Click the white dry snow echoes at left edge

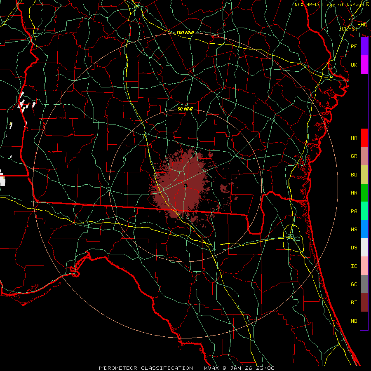[2, 178]
